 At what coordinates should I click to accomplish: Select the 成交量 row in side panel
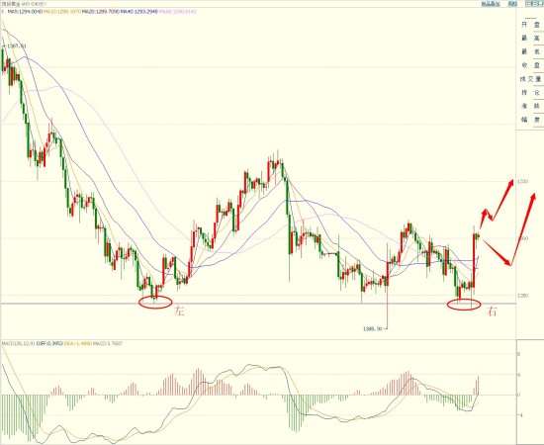[x=530, y=79]
